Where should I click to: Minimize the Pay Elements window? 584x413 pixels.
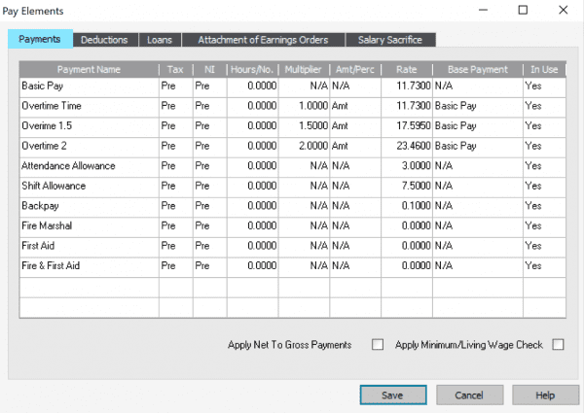(x=483, y=10)
